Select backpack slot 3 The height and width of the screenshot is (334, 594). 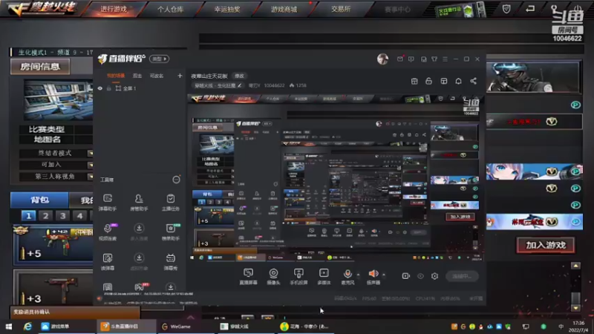[x=62, y=216]
